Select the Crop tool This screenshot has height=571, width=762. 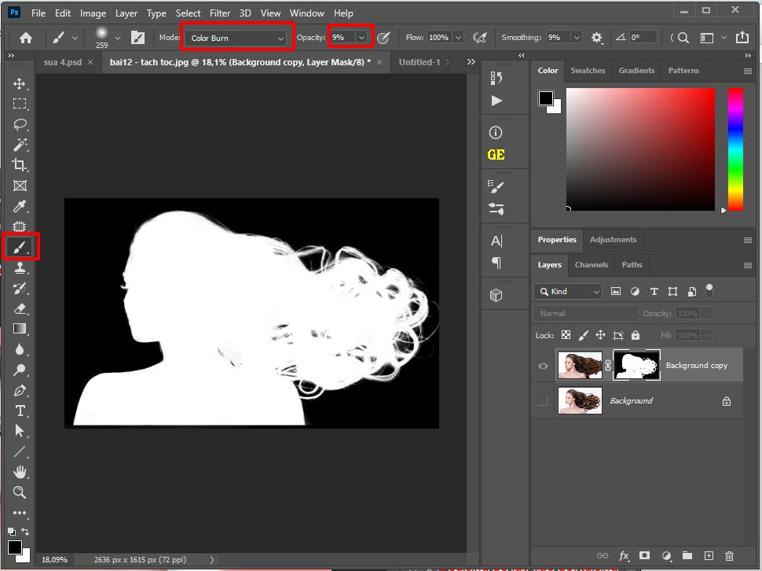20,165
